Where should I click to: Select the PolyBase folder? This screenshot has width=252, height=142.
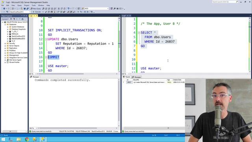coord(12,50)
